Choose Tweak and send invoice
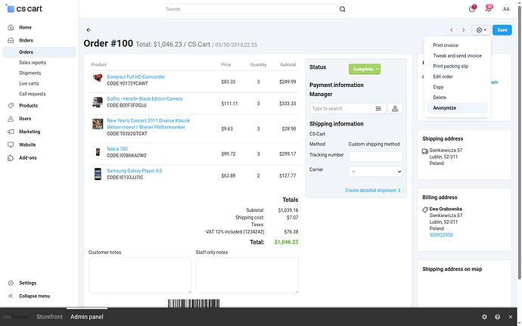The height and width of the screenshot is (326, 522). (457, 56)
